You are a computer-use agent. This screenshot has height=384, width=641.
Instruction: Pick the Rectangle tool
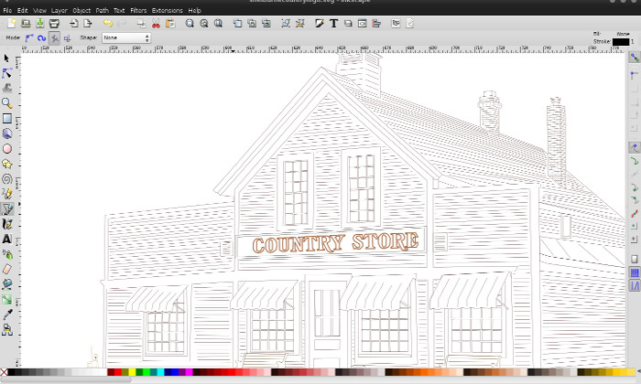coord(6,118)
